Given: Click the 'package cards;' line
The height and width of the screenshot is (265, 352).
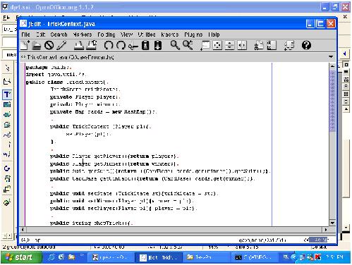Looking at the screenshot, I should [48, 68].
